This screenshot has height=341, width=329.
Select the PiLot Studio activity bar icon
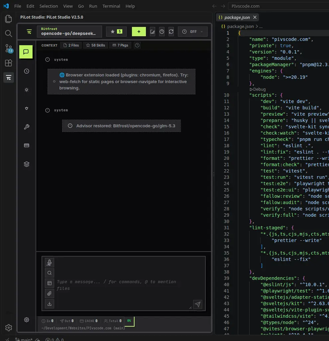click(x=9, y=78)
